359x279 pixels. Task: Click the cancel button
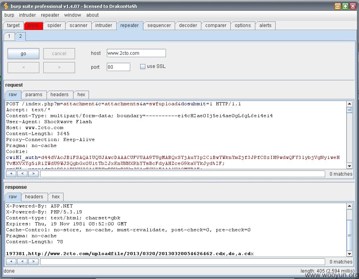click(59, 54)
